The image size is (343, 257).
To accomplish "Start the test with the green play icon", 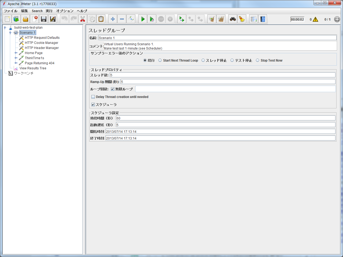I will pyautogui.click(x=143, y=19).
